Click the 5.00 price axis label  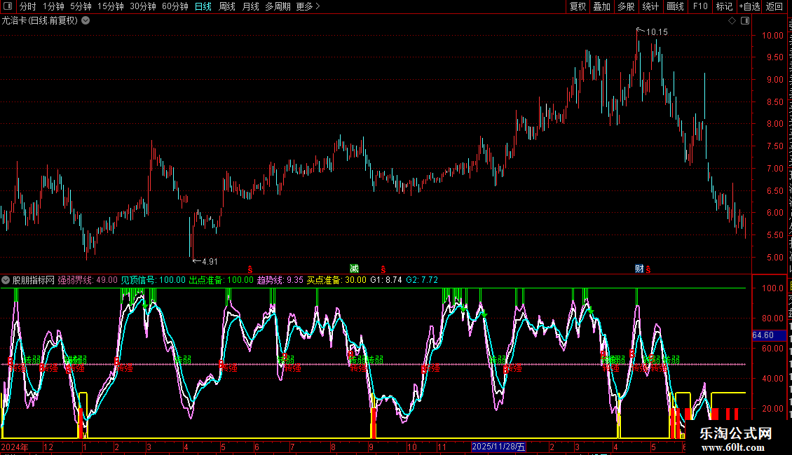click(x=774, y=258)
